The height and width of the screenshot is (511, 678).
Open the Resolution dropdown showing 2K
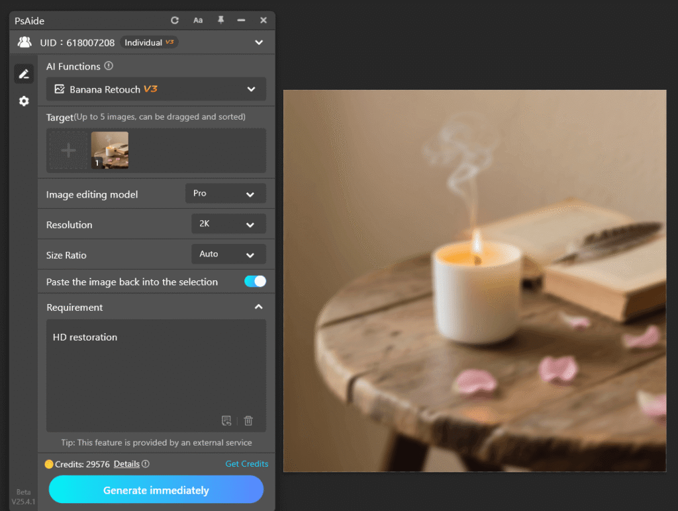point(228,224)
